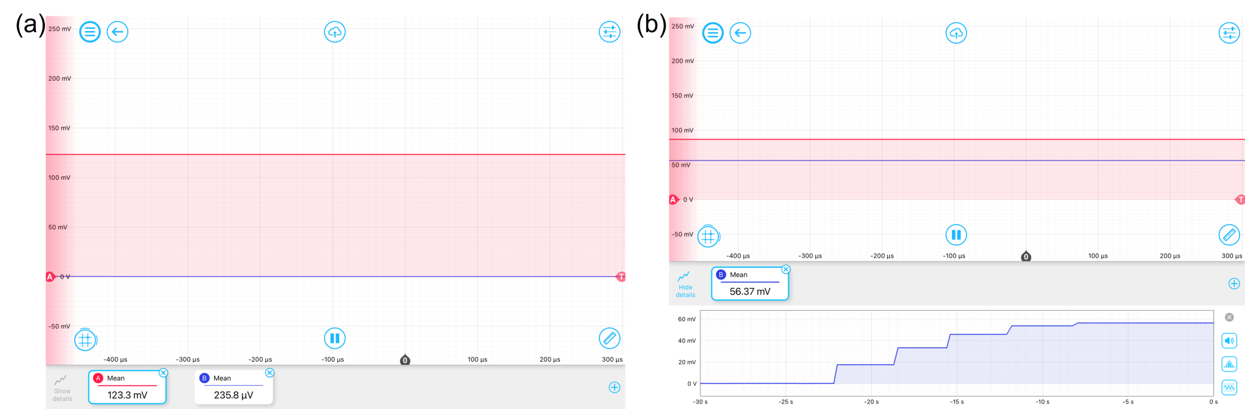
Task: Open hamburger menu in left scope view
Action: pyautogui.click(x=90, y=32)
